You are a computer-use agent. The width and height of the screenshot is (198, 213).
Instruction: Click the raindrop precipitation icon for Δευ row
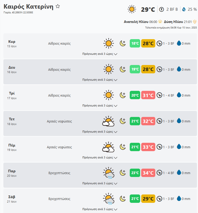pos(179,69)
